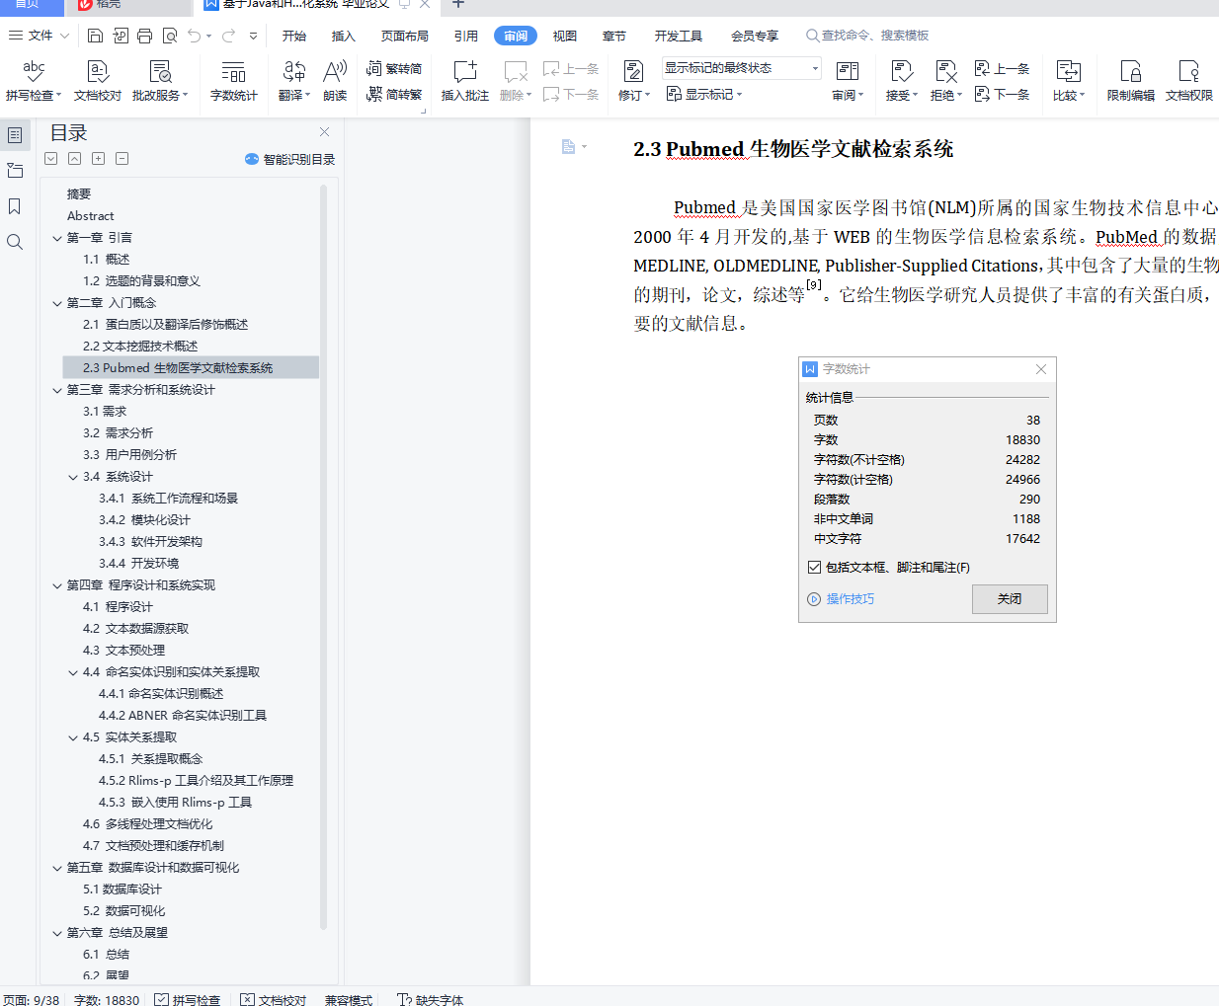Go to next revision 下一条 beside 拒绝
This screenshot has height=1006, width=1219.
click(1002, 94)
